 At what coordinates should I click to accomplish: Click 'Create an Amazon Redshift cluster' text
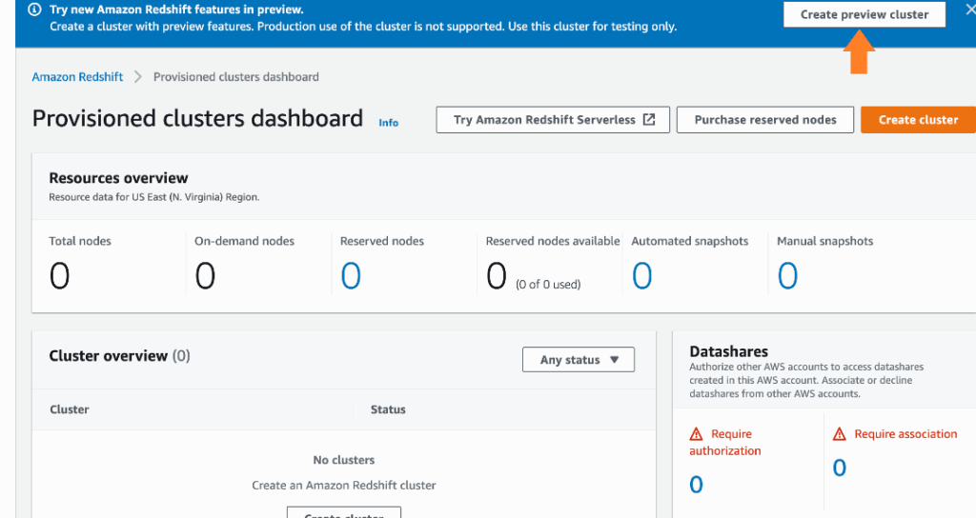click(343, 485)
